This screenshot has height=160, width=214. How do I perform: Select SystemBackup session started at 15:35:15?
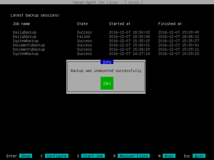pyautogui.click(x=106, y=41)
